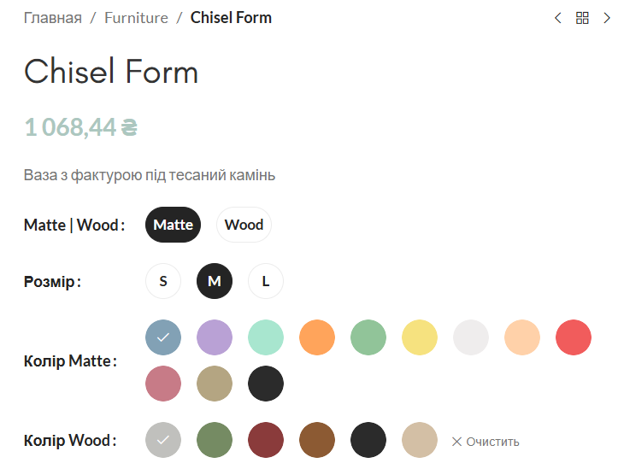The image size is (618, 463).
Task: Select the Wood finish option
Action: tap(244, 225)
